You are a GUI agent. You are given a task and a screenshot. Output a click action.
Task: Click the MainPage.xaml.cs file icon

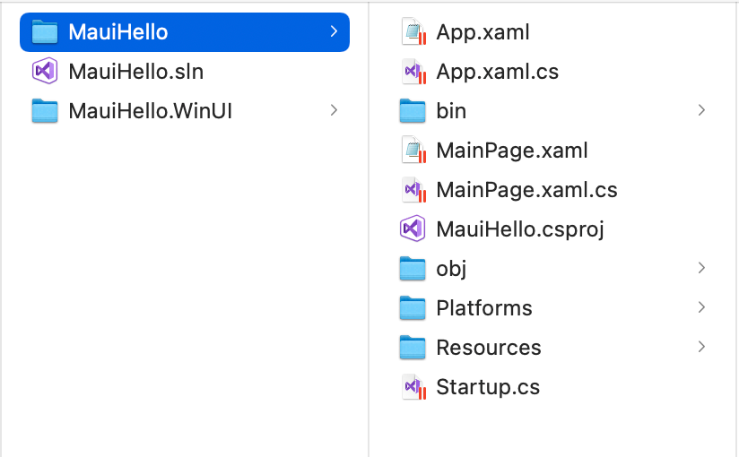(x=413, y=189)
